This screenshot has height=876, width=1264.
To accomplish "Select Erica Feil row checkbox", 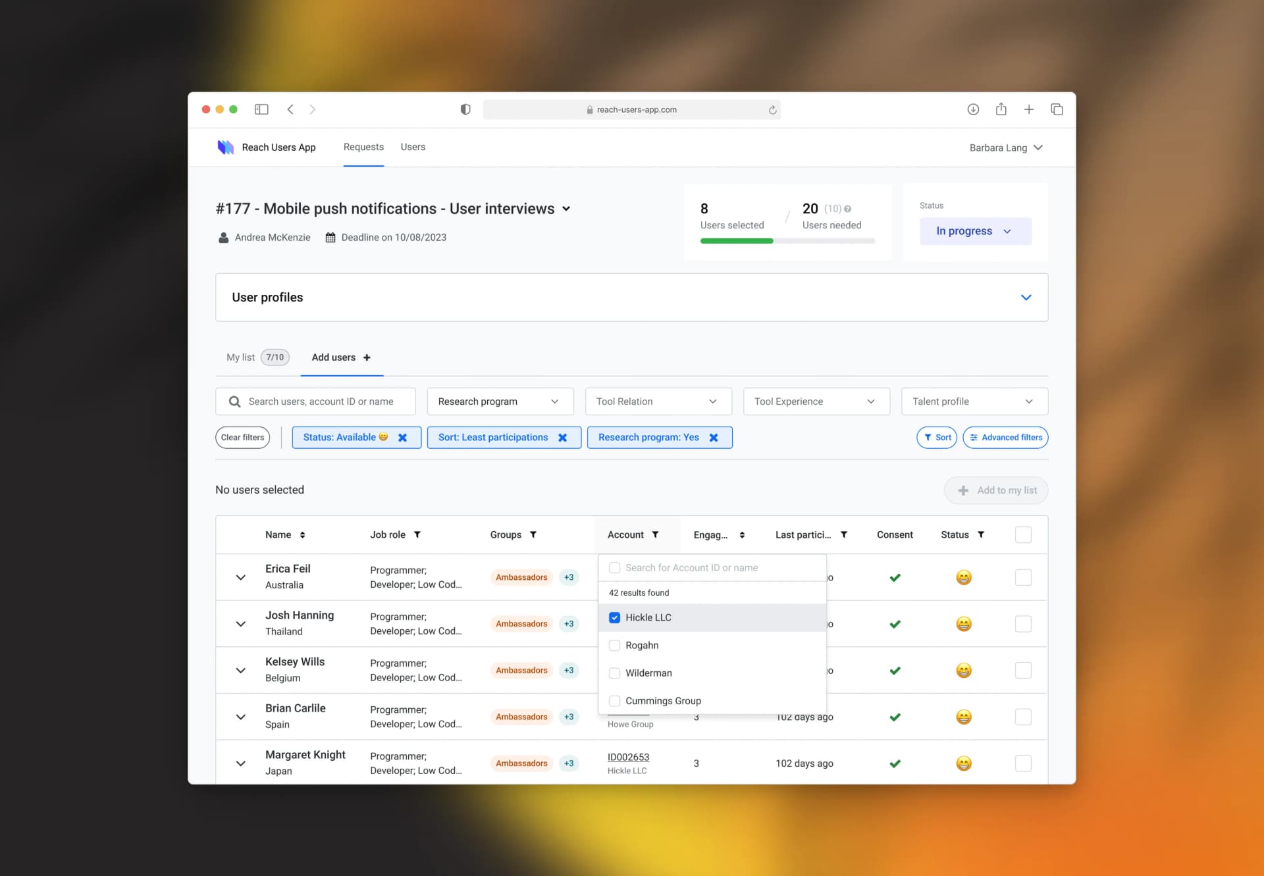I will 1023,578.
